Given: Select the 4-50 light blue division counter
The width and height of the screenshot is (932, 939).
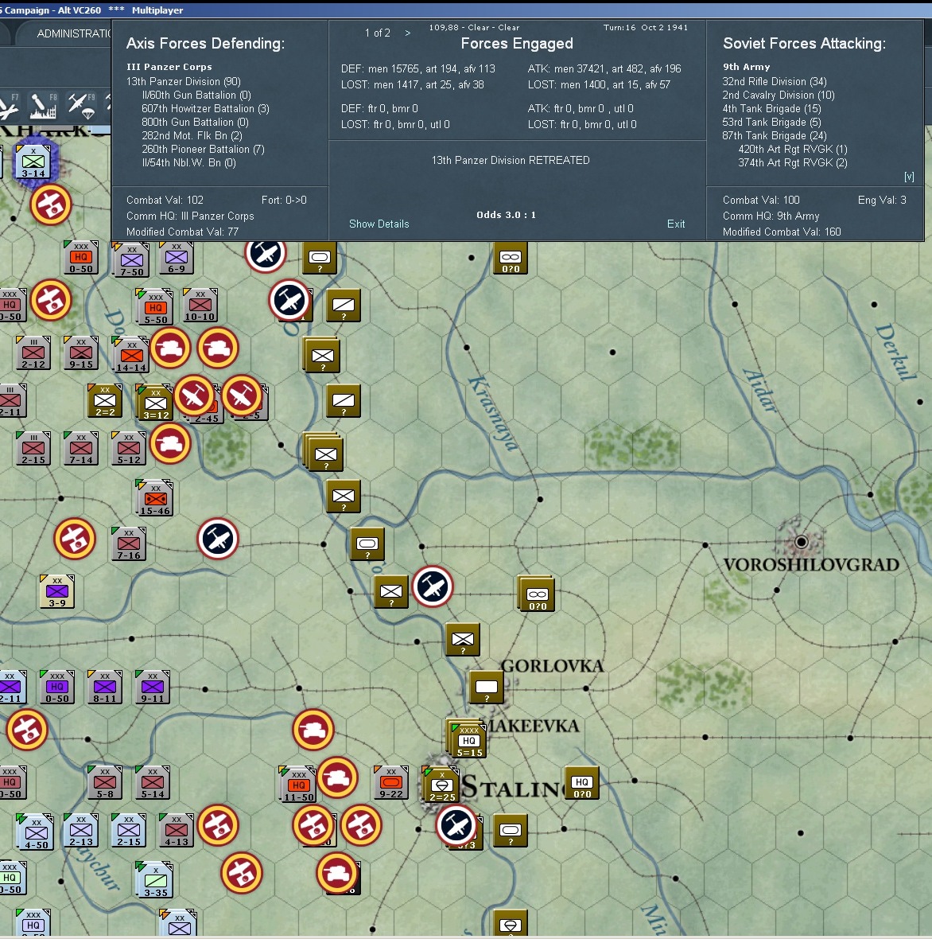Looking at the screenshot, I should point(36,833).
